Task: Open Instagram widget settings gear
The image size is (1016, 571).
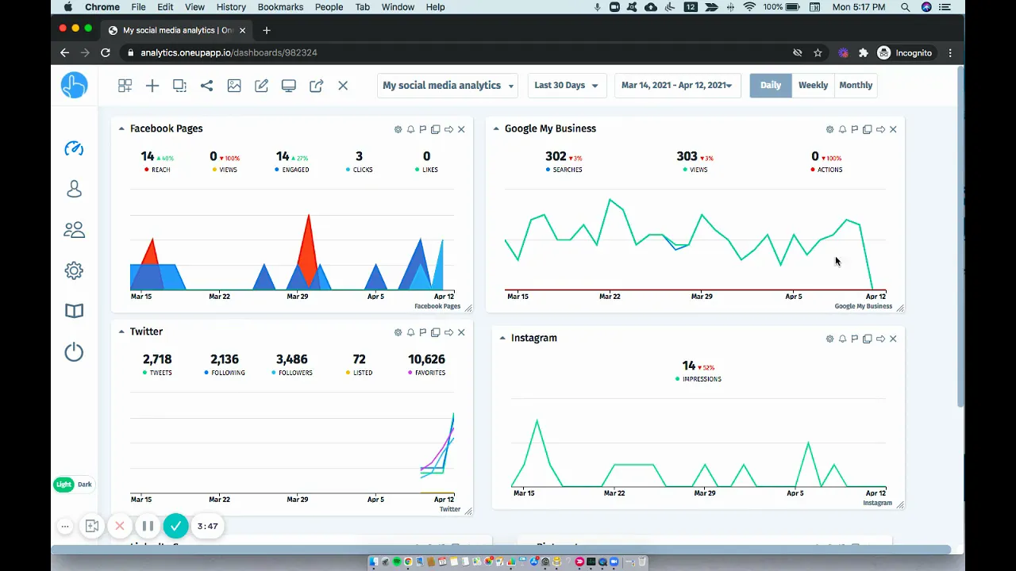Action: [830, 339]
